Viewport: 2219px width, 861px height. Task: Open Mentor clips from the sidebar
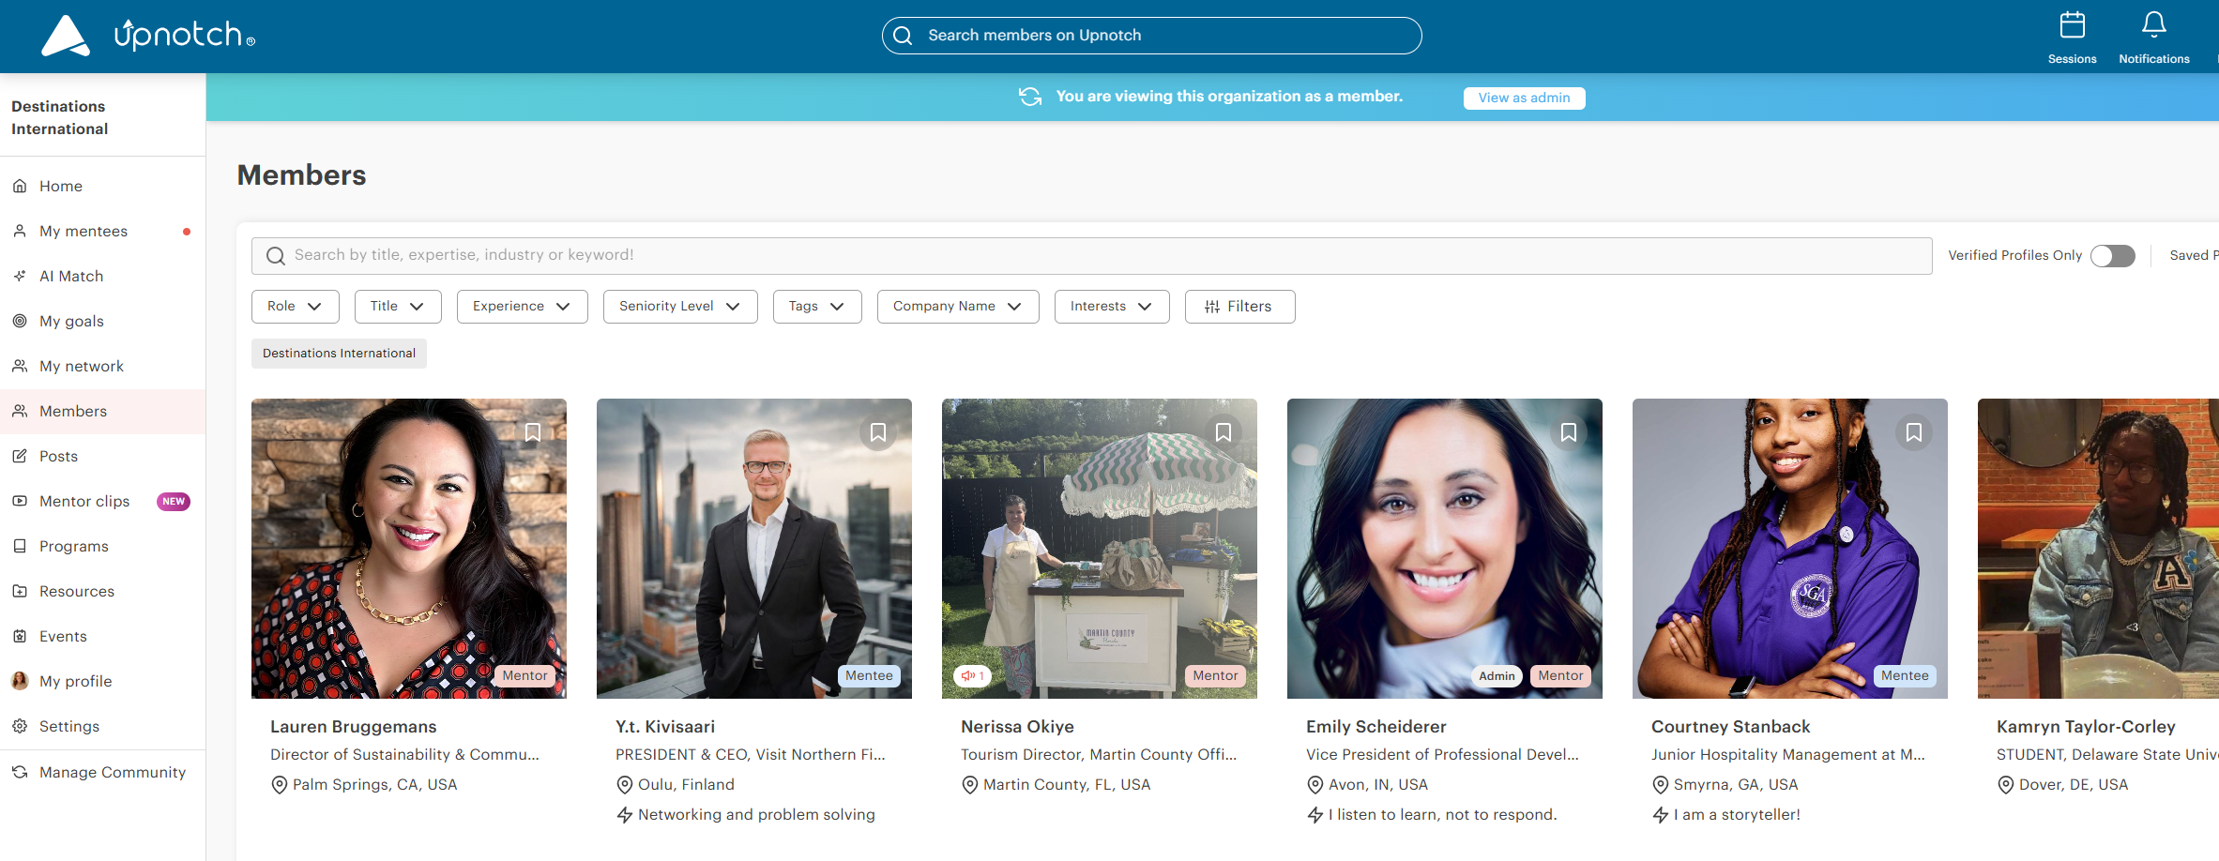(84, 502)
